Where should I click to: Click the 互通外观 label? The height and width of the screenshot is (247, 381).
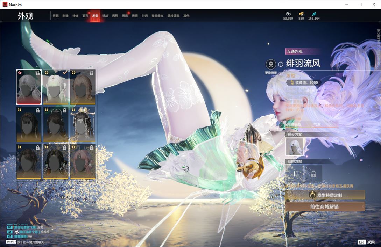pyautogui.click(x=295, y=51)
